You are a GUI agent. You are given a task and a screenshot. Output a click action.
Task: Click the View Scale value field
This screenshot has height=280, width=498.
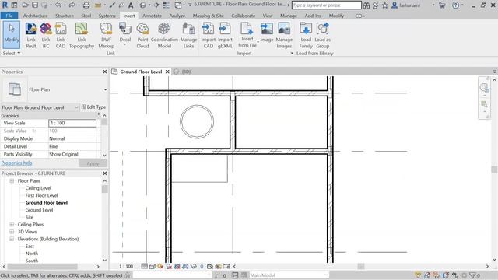point(72,123)
